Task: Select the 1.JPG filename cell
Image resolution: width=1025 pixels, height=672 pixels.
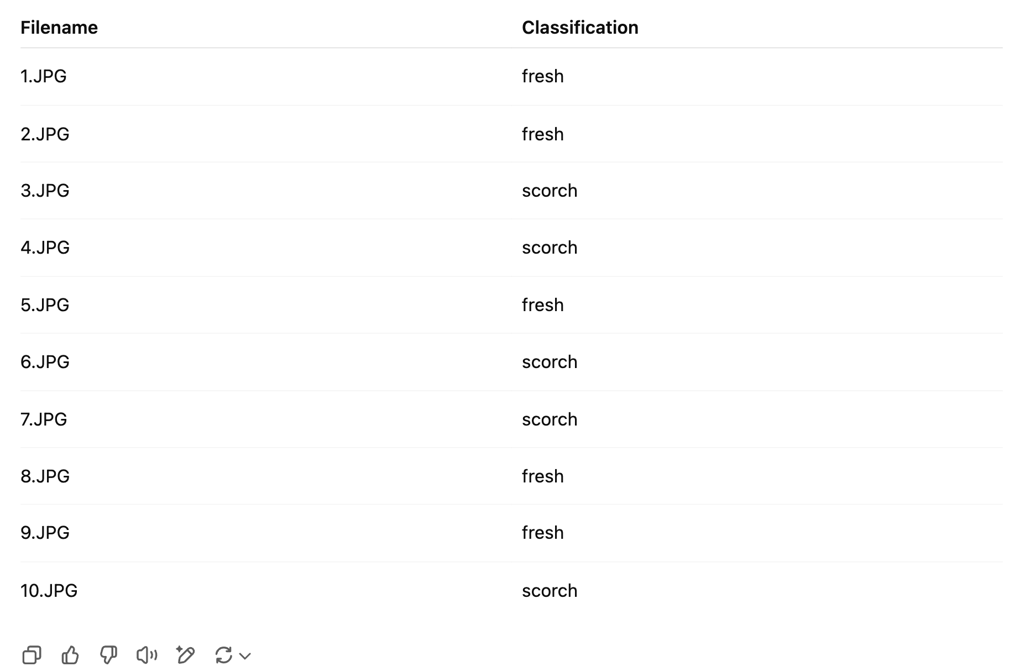Action: 44,76
